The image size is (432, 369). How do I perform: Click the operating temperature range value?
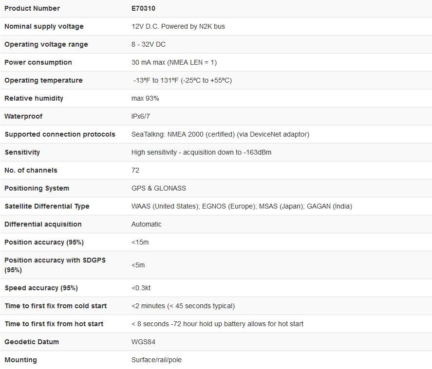(182, 80)
